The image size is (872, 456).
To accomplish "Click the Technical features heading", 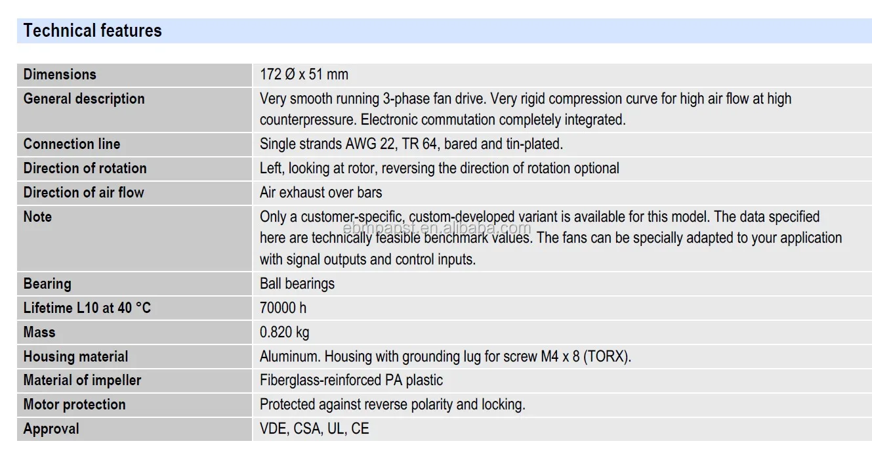I will point(93,31).
